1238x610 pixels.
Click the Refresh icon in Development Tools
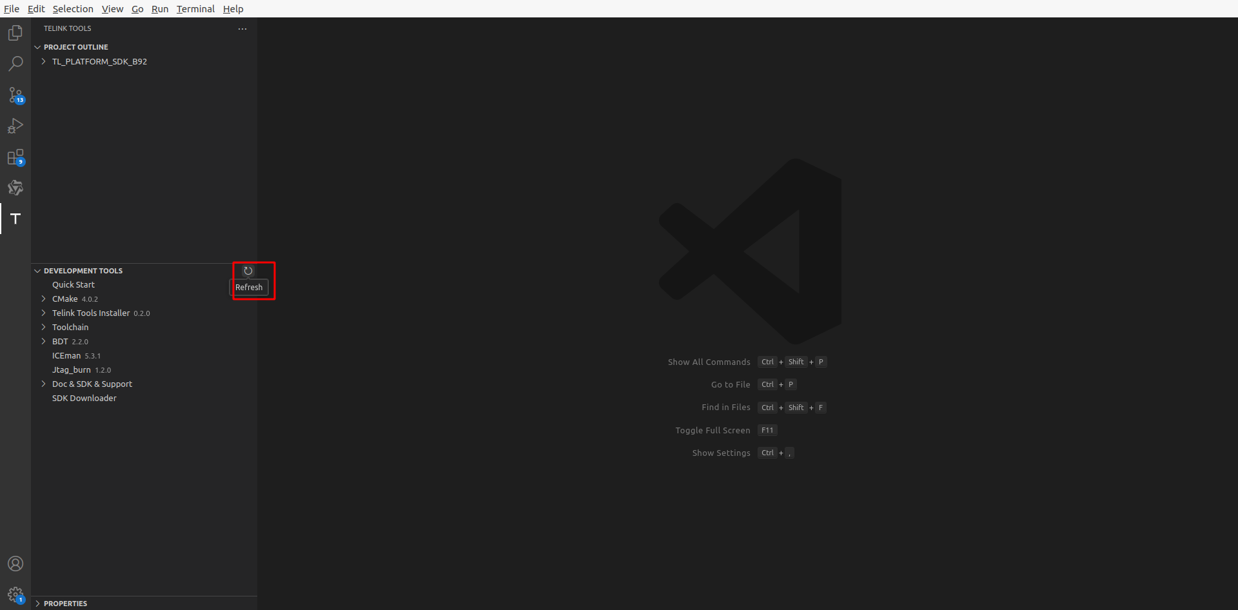coord(249,271)
